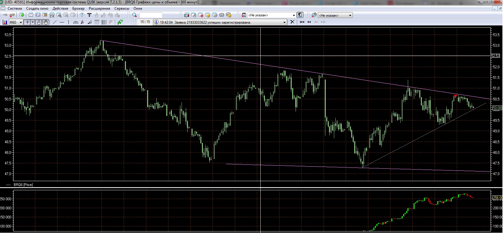The width and height of the screenshot is (503, 233).
Task: Open the Расширения menu
Action: (x=99, y=8)
